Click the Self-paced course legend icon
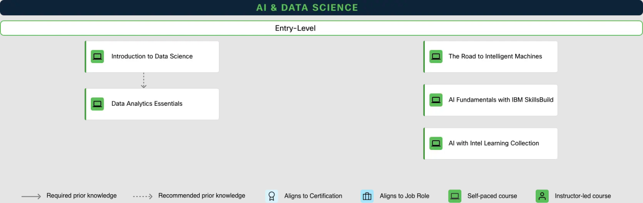Image resolution: width=643 pixels, height=203 pixels. 455,196
